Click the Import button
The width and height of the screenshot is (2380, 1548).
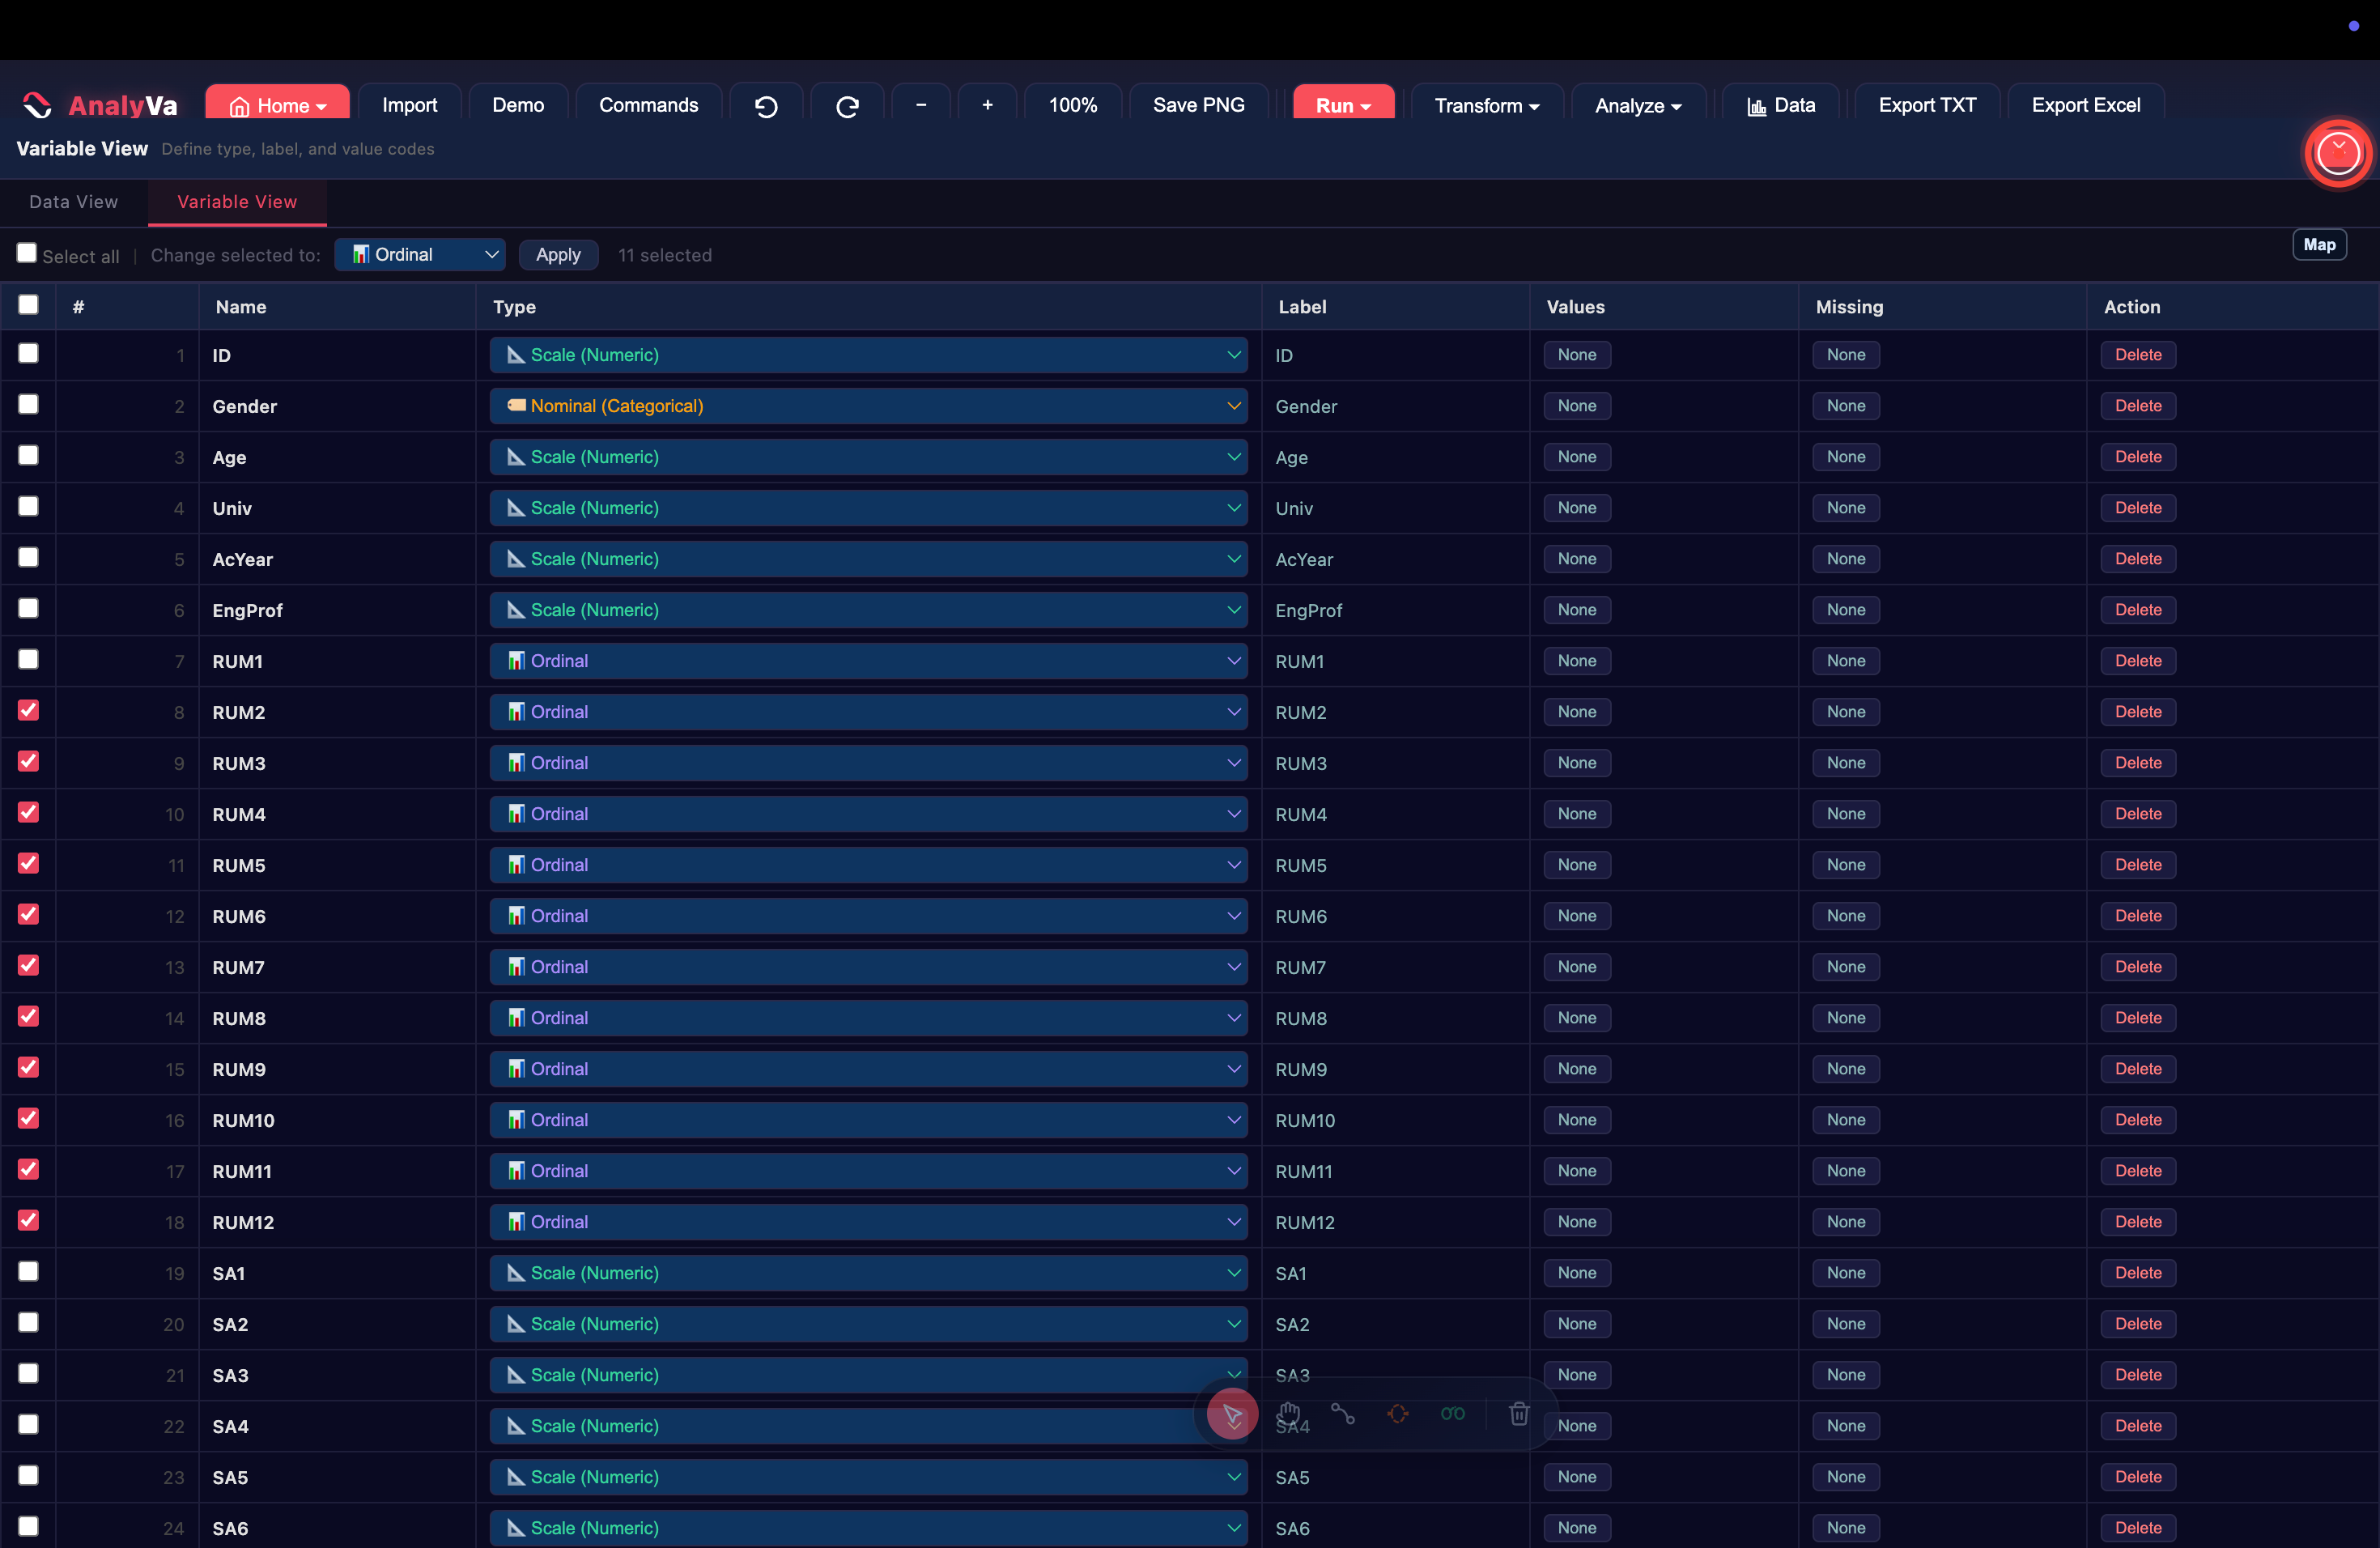coord(410,105)
